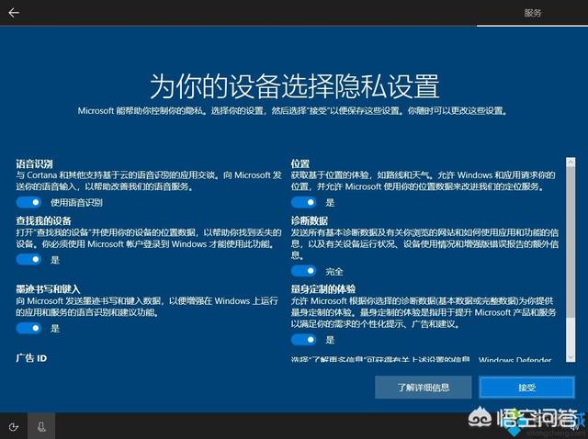Click the 广告 ID section heading
This screenshot has height=439, width=588.
point(31,356)
